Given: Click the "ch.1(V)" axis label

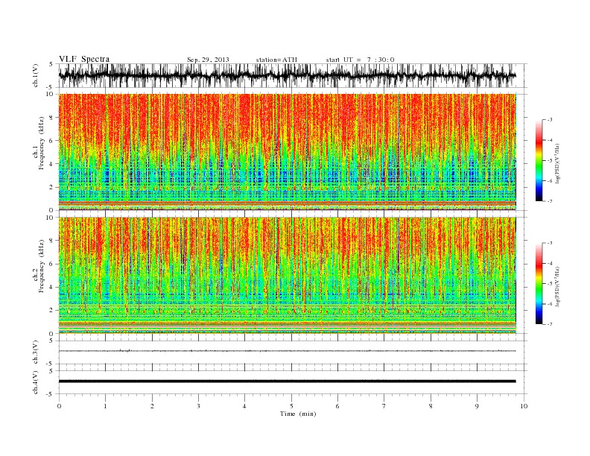Looking at the screenshot, I should (36, 76).
